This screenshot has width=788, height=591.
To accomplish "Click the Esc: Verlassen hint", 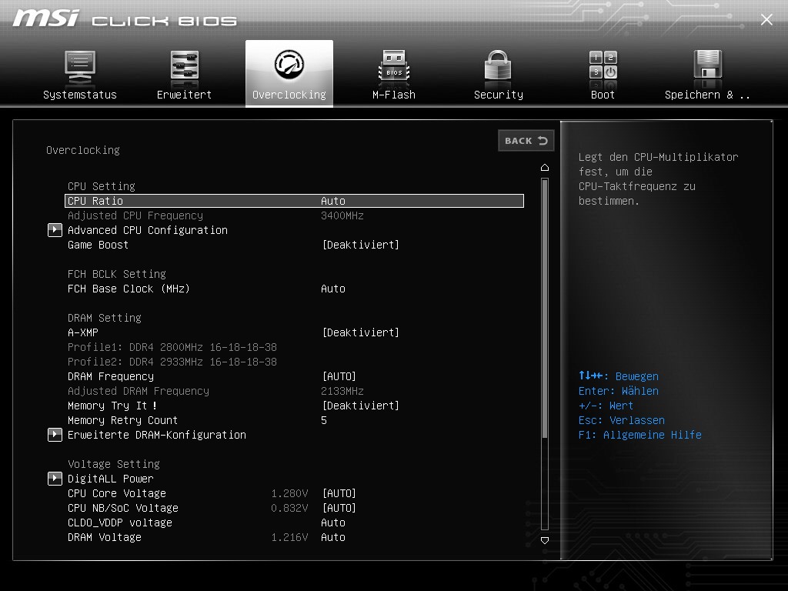I will point(622,420).
